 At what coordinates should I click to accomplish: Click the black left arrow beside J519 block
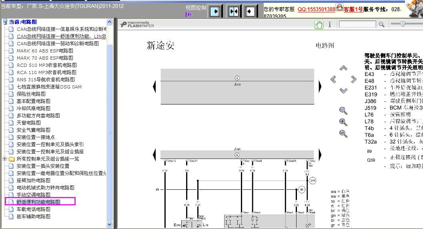tap(154, 87)
